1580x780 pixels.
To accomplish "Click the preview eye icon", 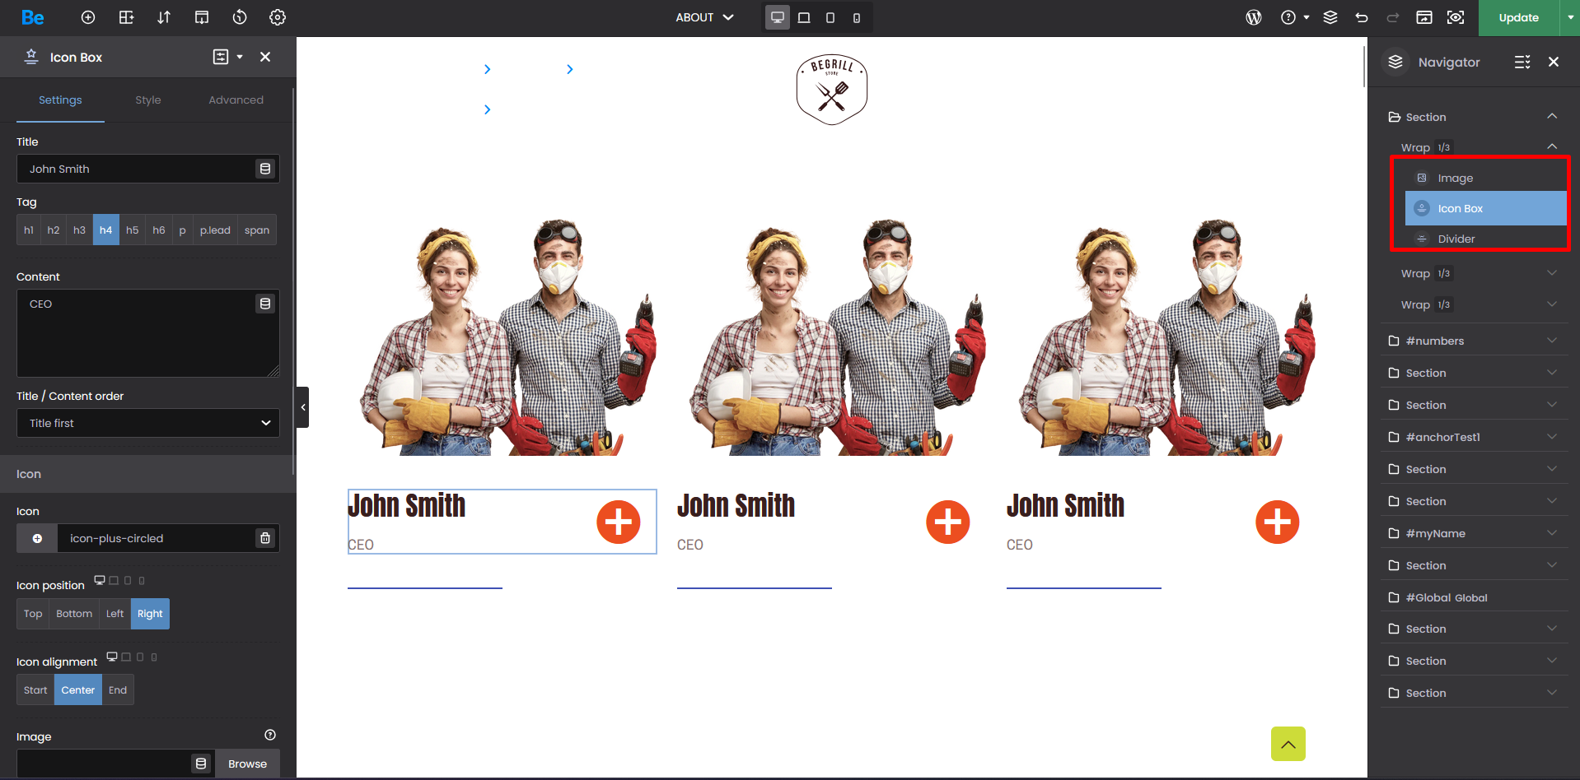I will point(1456,17).
